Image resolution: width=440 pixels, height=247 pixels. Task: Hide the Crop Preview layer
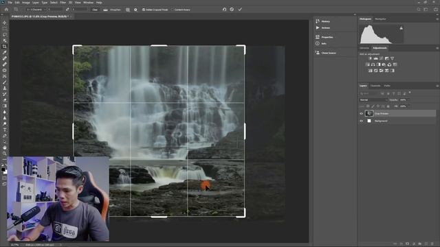[361, 113]
